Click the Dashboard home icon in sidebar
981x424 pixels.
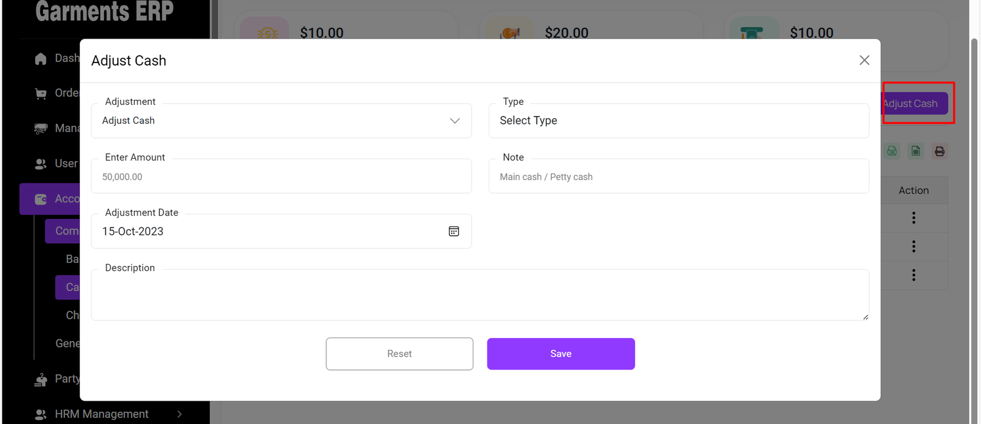coord(40,59)
